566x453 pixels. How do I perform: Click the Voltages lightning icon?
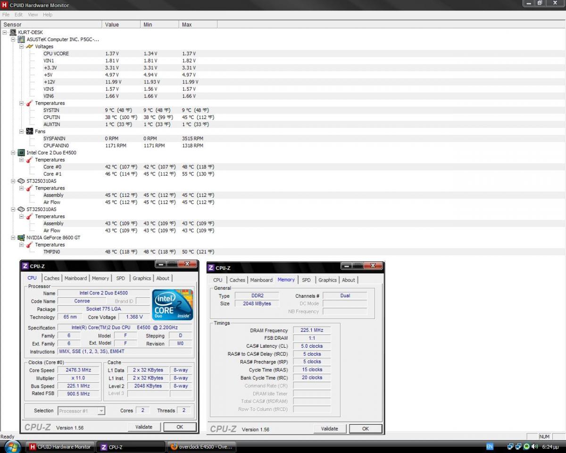click(x=30, y=46)
